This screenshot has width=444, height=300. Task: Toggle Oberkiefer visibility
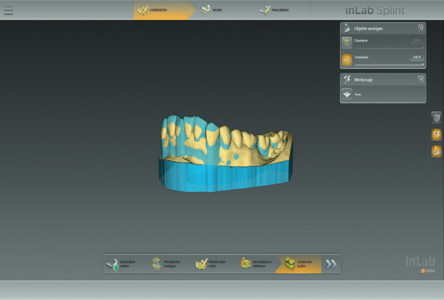348,41
